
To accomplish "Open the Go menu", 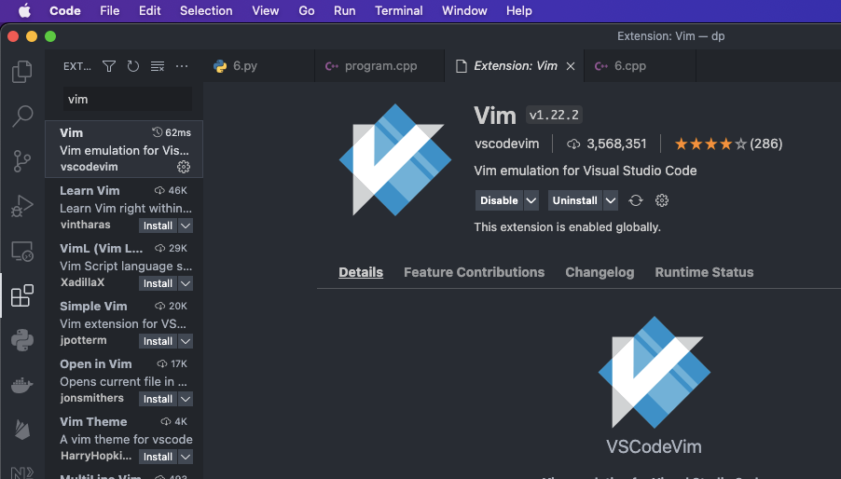I will click(x=306, y=10).
